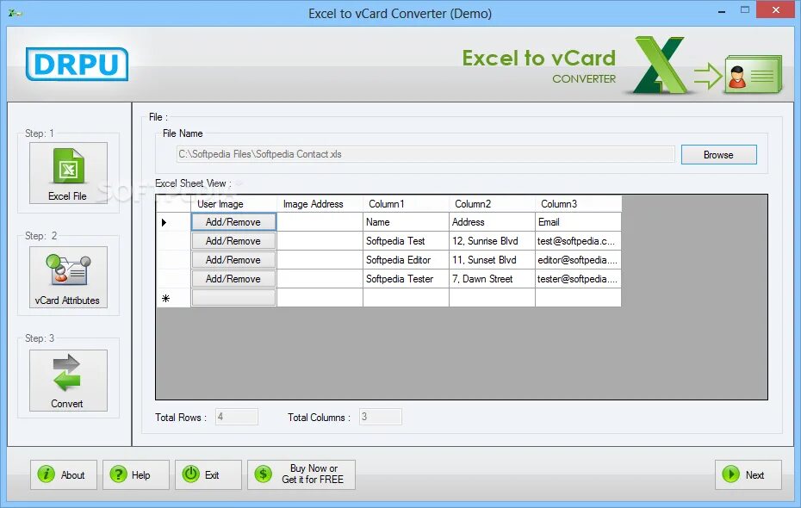The height and width of the screenshot is (508, 801).
Task: Click the Column2 header
Action: coord(492,204)
